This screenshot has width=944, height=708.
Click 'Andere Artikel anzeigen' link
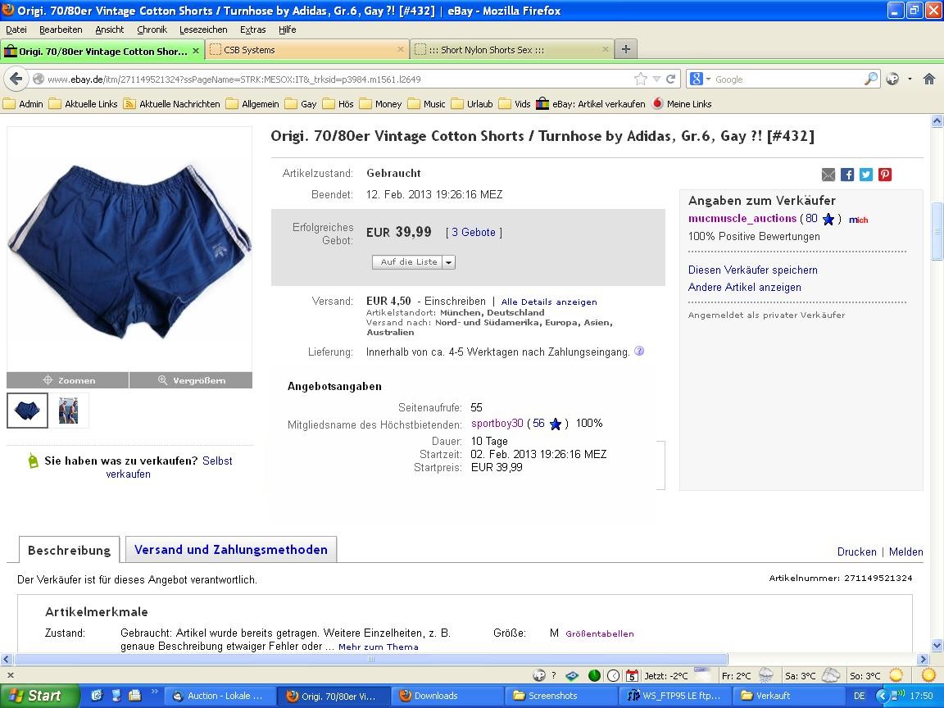click(x=745, y=288)
